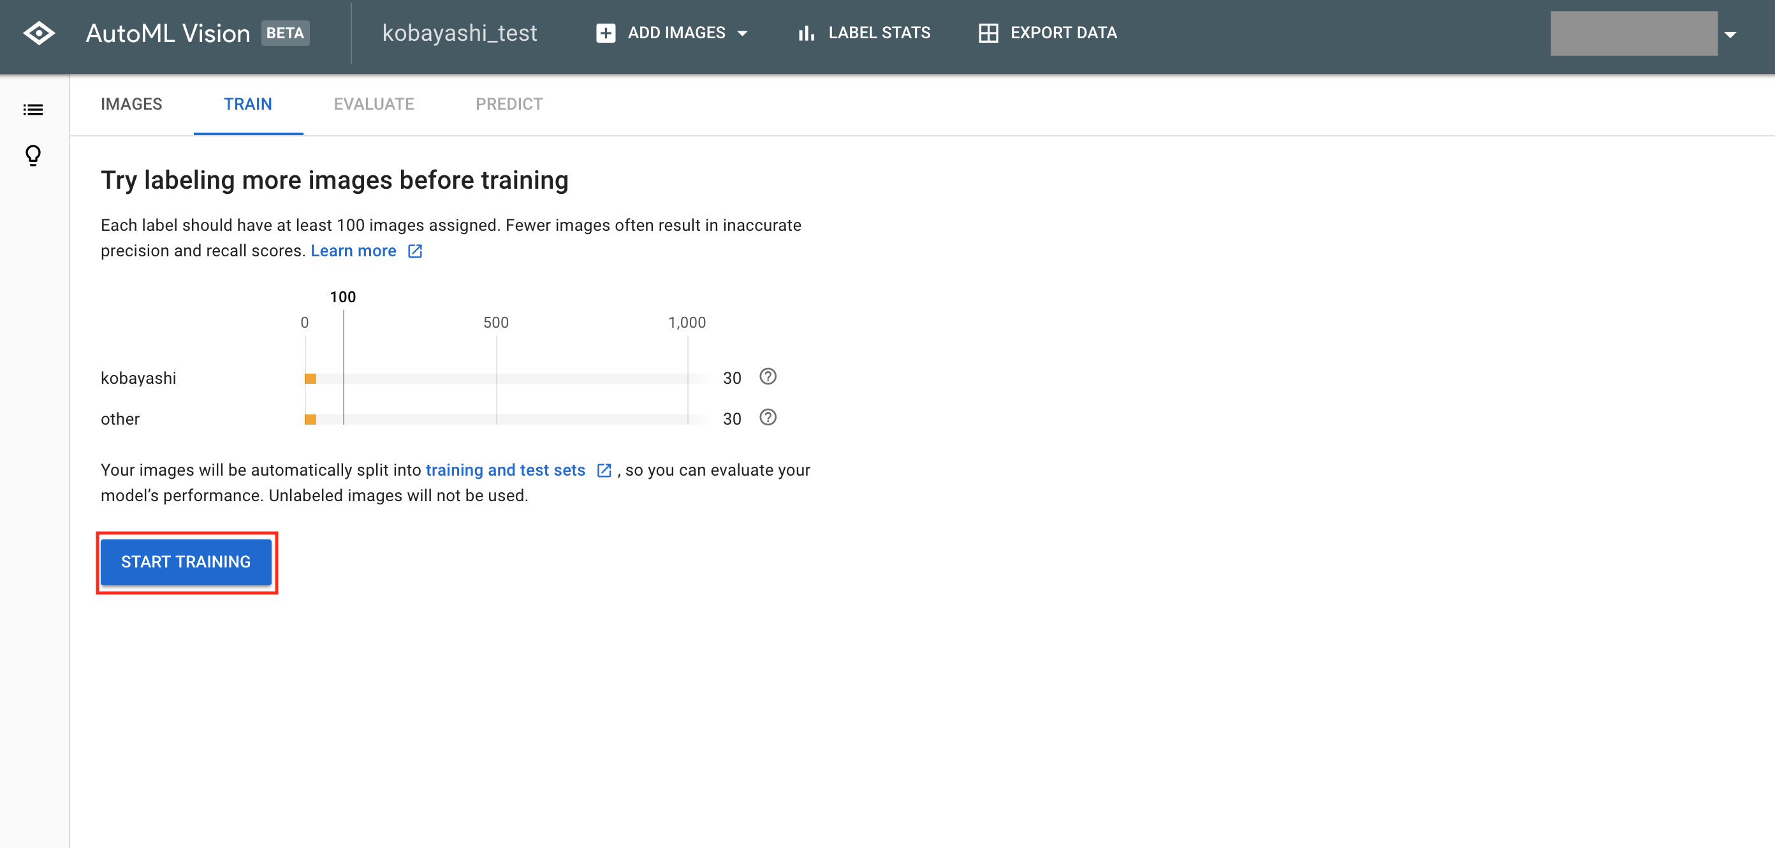This screenshot has height=848, width=1775.
Task: Click the 1,000 axis label
Action: pos(687,323)
